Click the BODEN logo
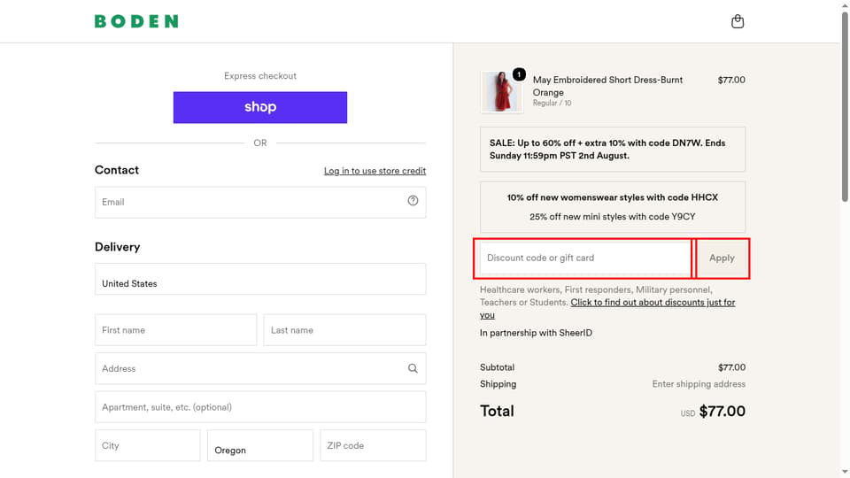Viewport: 850px width, 478px height. [136, 21]
